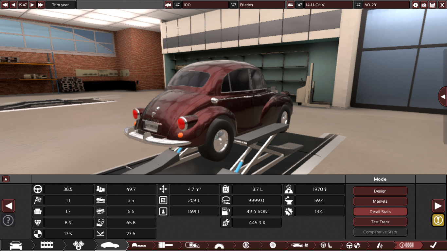The image size is (447, 251).
Task: Click the steering wheel drivability stat icon
Action: (38, 189)
